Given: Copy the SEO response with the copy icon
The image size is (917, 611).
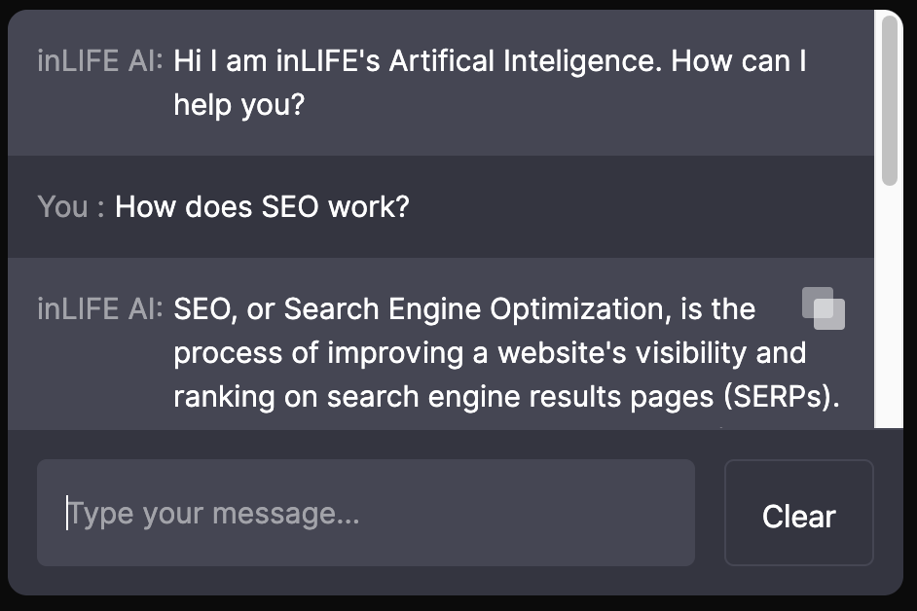Looking at the screenshot, I should pos(823,308).
